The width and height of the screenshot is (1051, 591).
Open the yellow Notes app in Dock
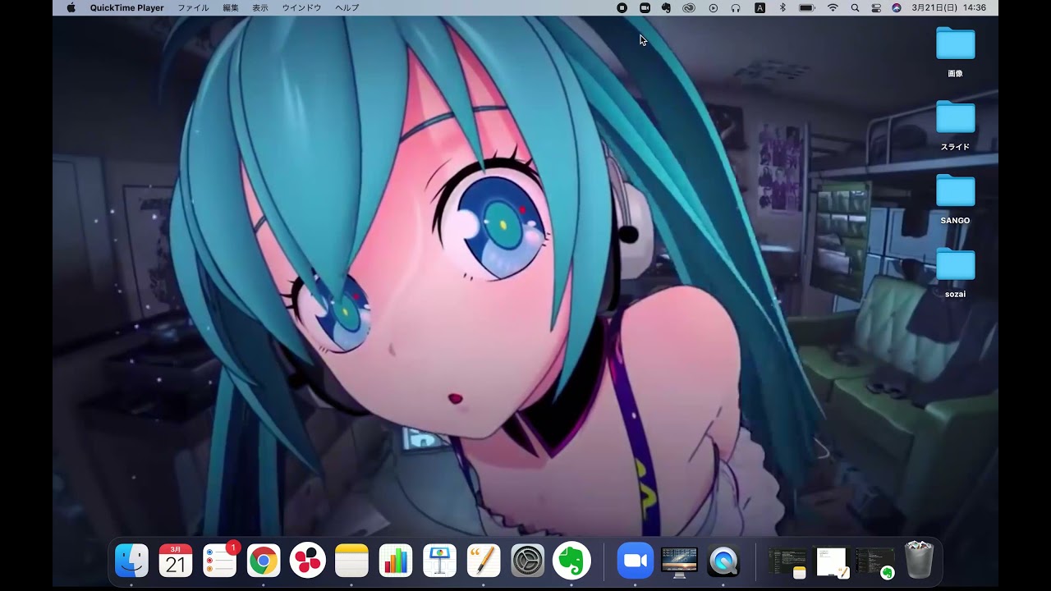(352, 561)
